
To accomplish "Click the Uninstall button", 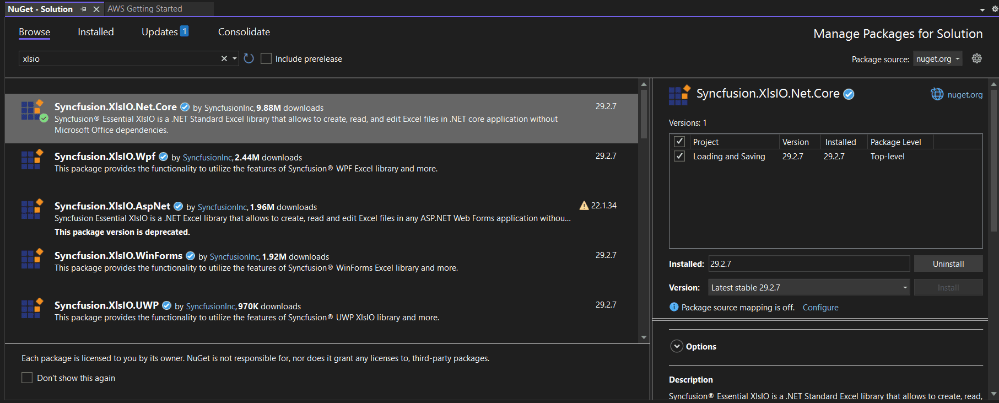I will click(x=948, y=264).
